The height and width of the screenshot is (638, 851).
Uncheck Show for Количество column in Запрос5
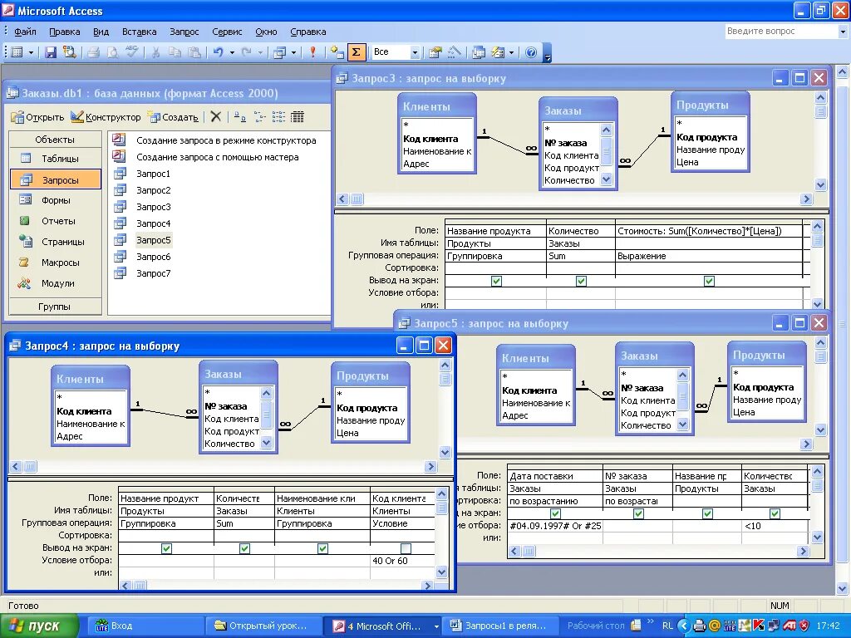click(775, 513)
